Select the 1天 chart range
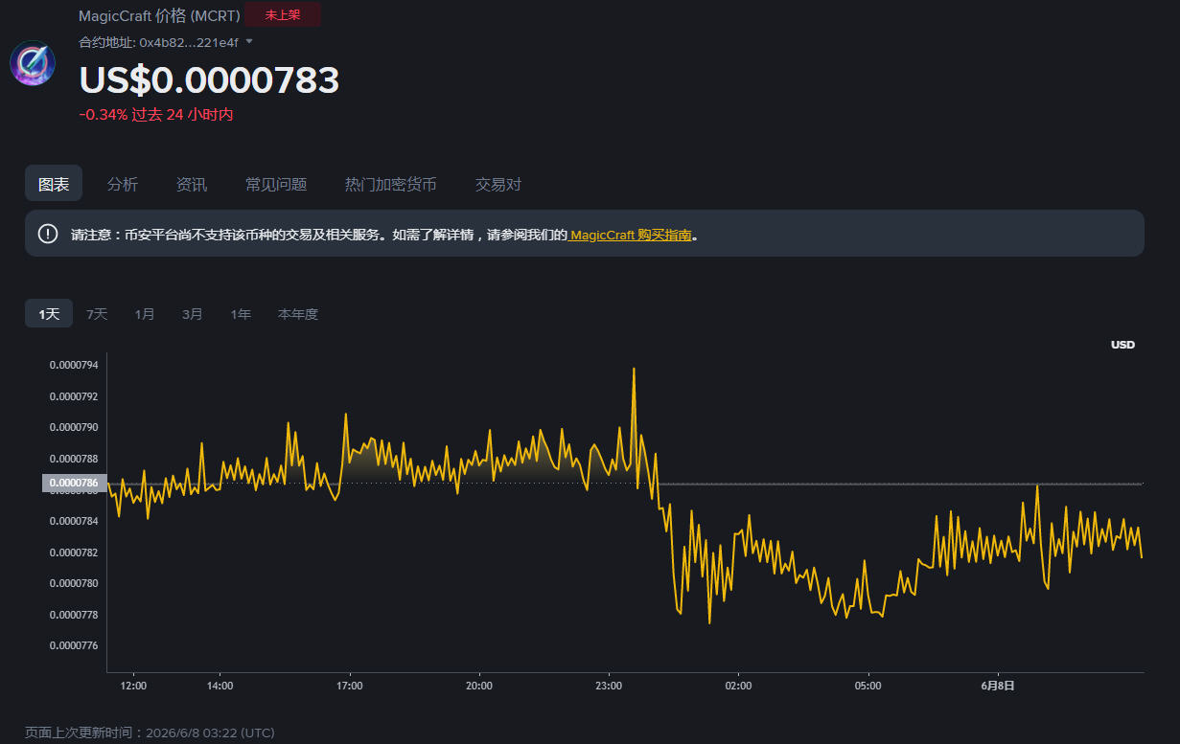 tap(49, 314)
